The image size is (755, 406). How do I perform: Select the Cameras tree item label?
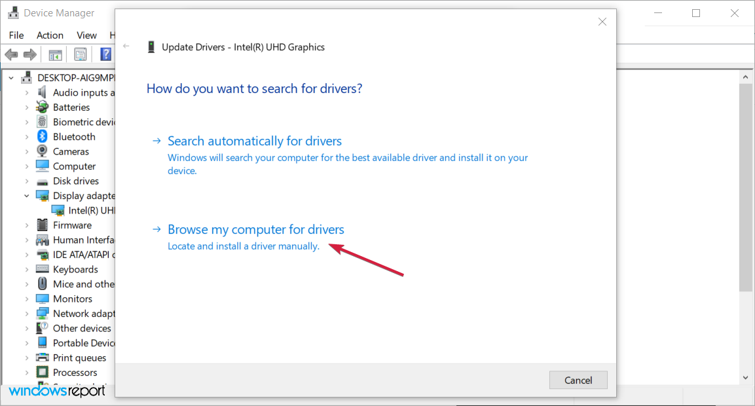click(71, 152)
